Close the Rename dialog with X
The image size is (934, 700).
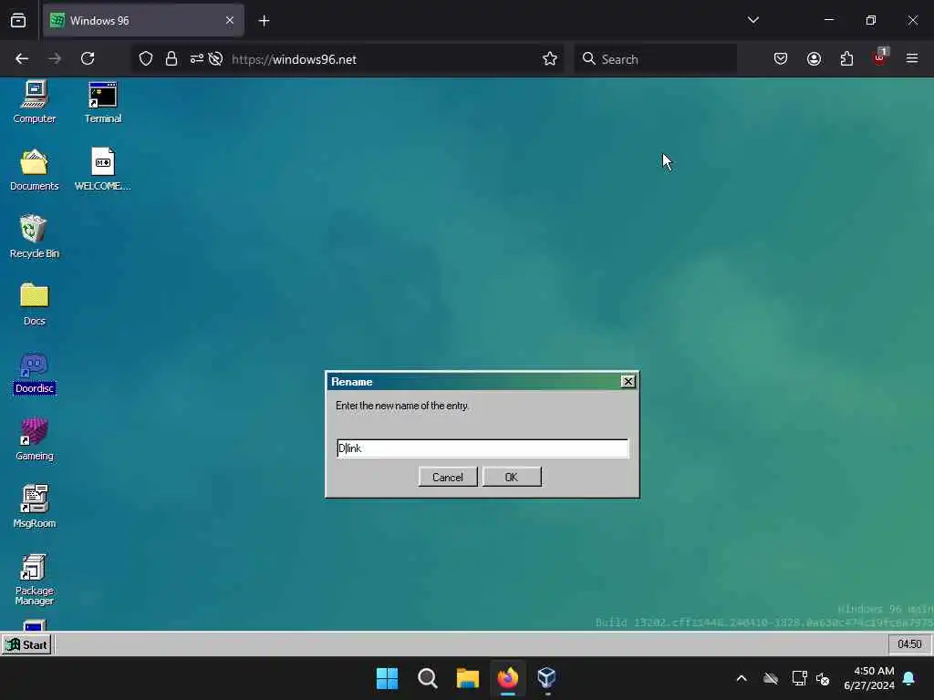click(628, 382)
